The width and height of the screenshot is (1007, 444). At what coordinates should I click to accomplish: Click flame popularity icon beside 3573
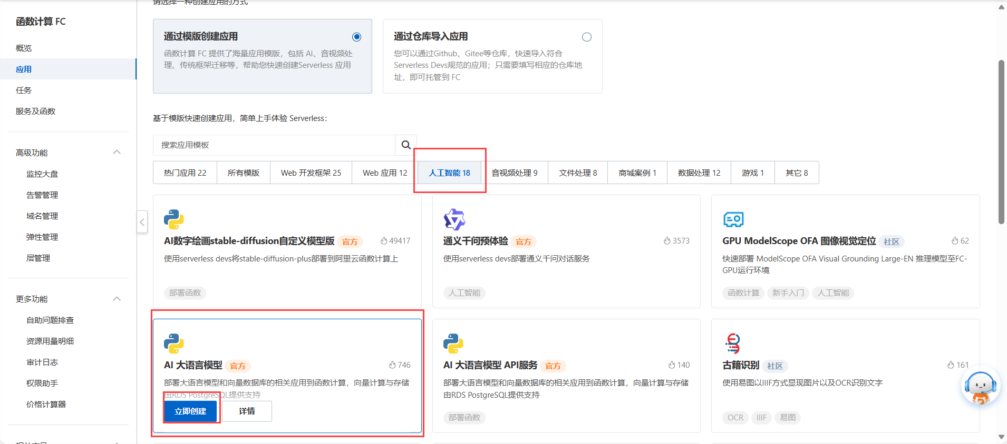click(x=667, y=241)
